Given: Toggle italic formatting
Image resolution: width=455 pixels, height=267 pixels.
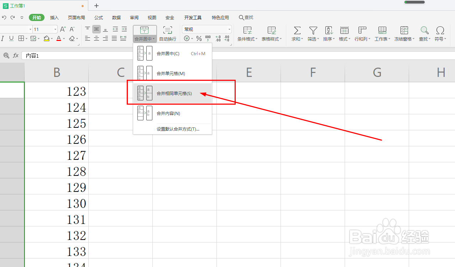Looking at the screenshot, I should click(x=2, y=38).
